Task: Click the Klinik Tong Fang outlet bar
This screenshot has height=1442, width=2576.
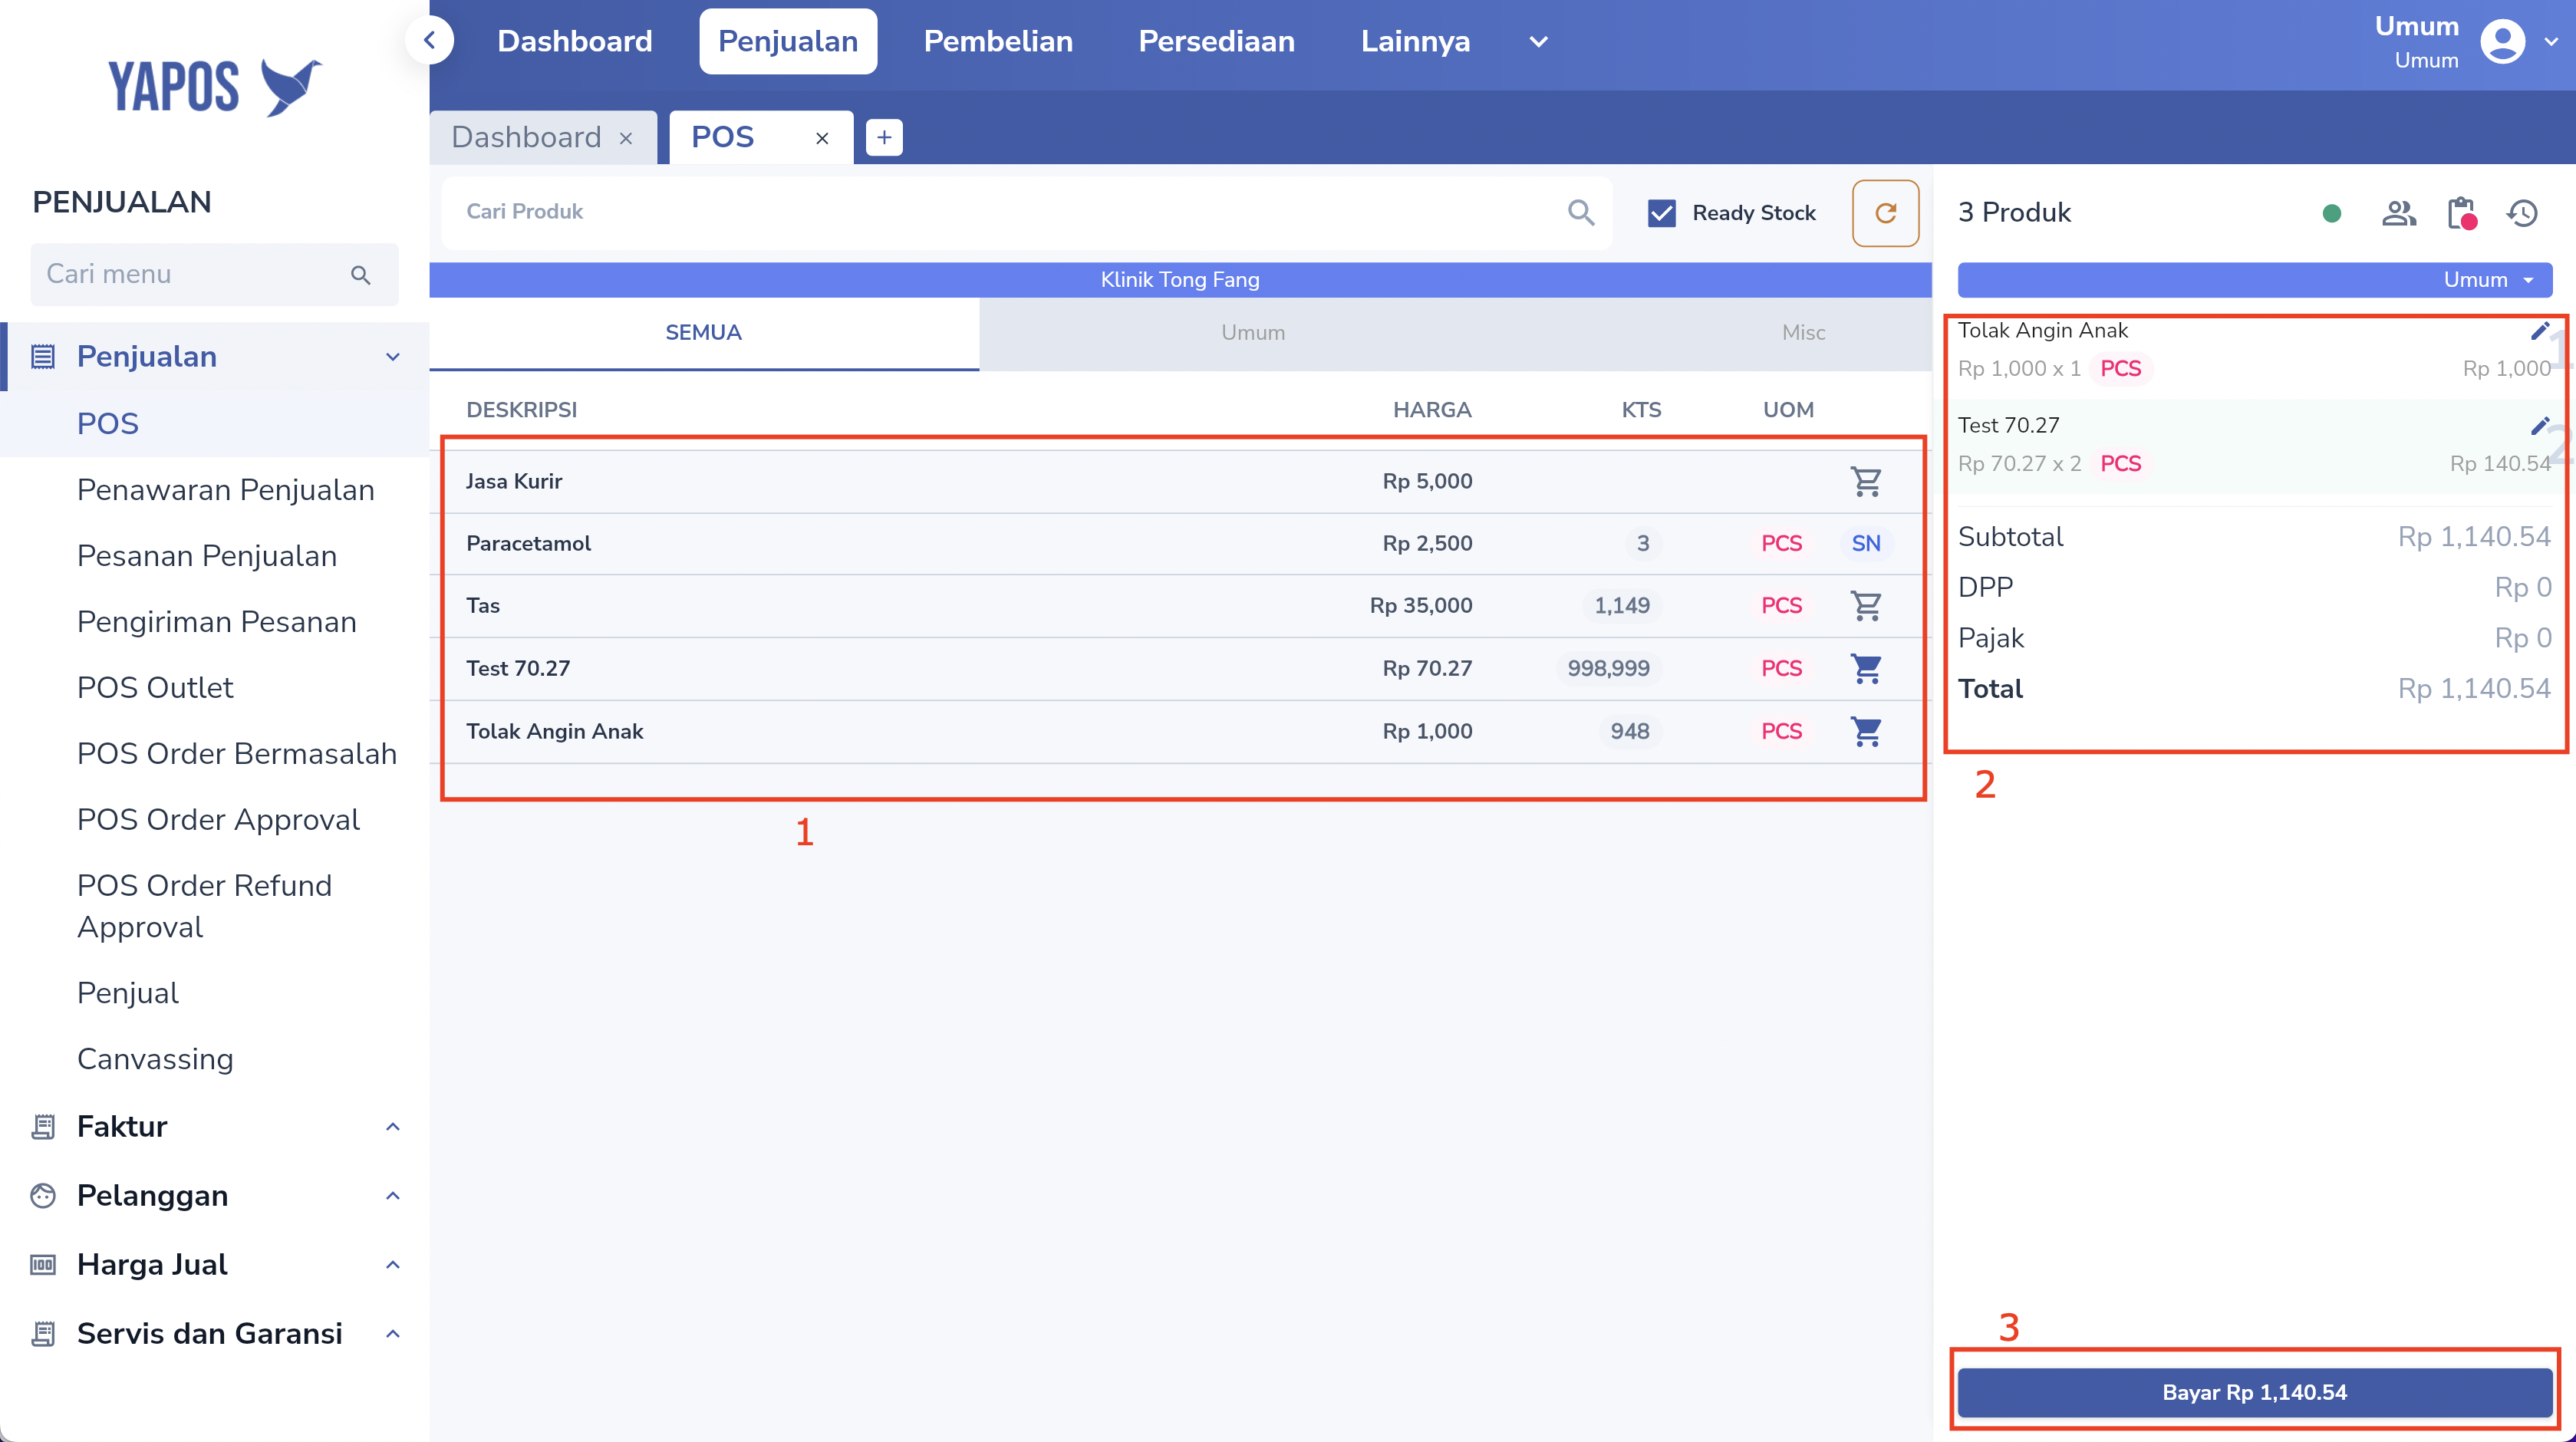Action: click(1180, 280)
